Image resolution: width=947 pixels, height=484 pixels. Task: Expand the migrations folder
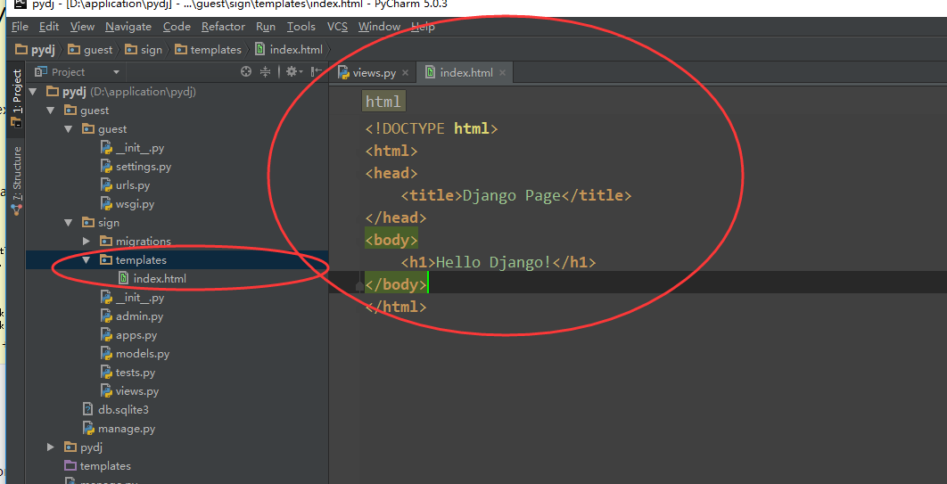point(86,242)
